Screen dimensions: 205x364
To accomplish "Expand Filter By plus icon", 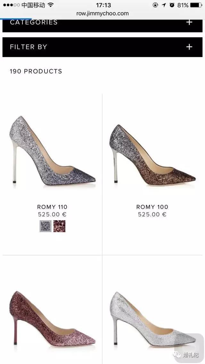I will 189,47.
